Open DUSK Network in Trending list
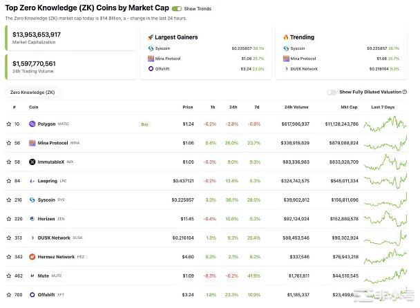This screenshot has height=308, width=420. pos(304,69)
